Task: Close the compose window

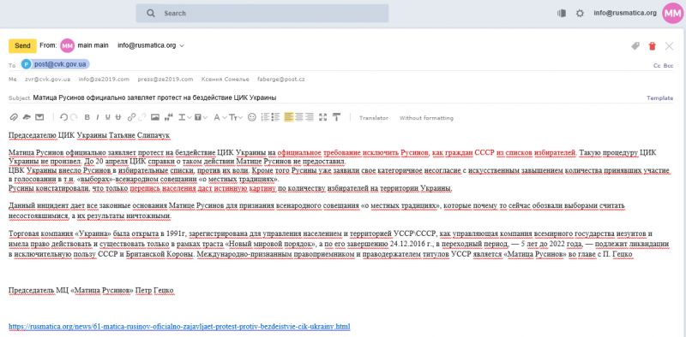Action: (x=669, y=46)
